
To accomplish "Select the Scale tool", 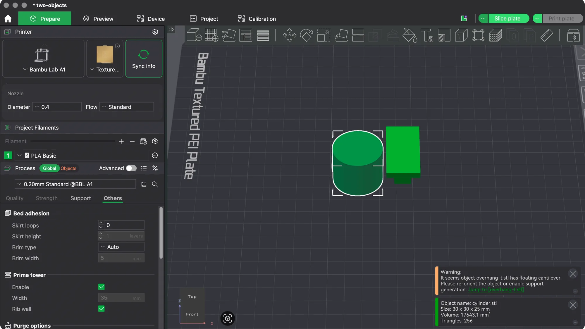I will click(x=324, y=35).
